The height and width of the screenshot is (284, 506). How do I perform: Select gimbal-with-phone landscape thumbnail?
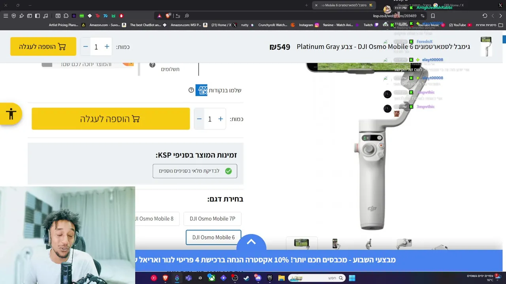(x=302, y=243)
